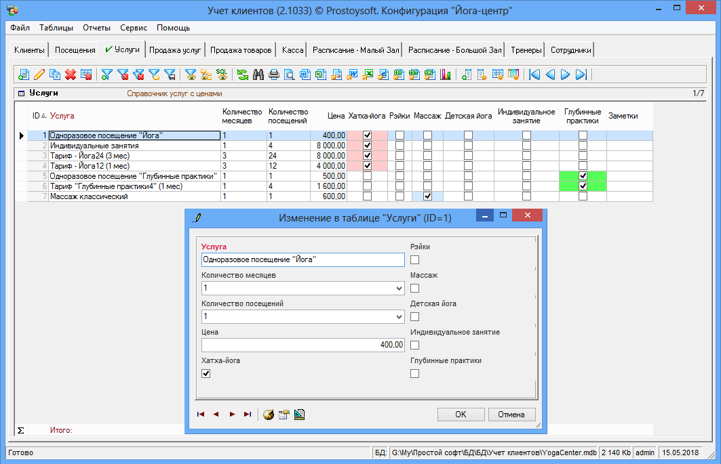Open the Сервис menu
Screen dimensions: 721x464
pyautogui.click(x=134, y=28)
